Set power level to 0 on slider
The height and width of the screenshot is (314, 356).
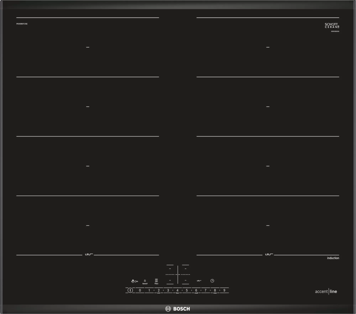pos(140,290)
